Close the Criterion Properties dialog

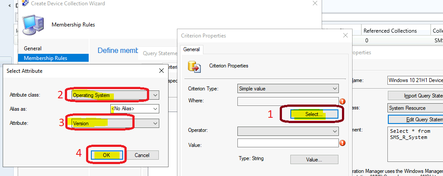tap(345, 36)
